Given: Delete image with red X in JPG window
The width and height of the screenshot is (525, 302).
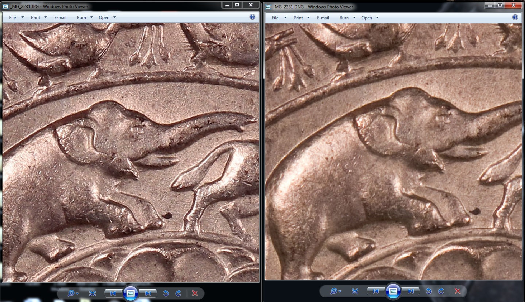Looking at the screenshot, I should point(195,293).
